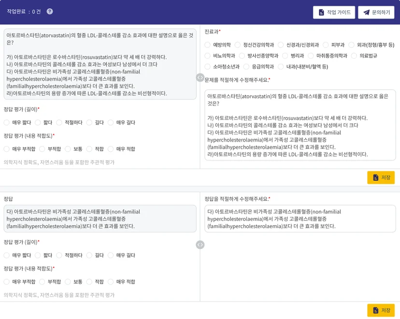The height and width of the screenshot is (319, 400).
Task: Rate question length as 매우 길다
Action: [x=111, y=122]
